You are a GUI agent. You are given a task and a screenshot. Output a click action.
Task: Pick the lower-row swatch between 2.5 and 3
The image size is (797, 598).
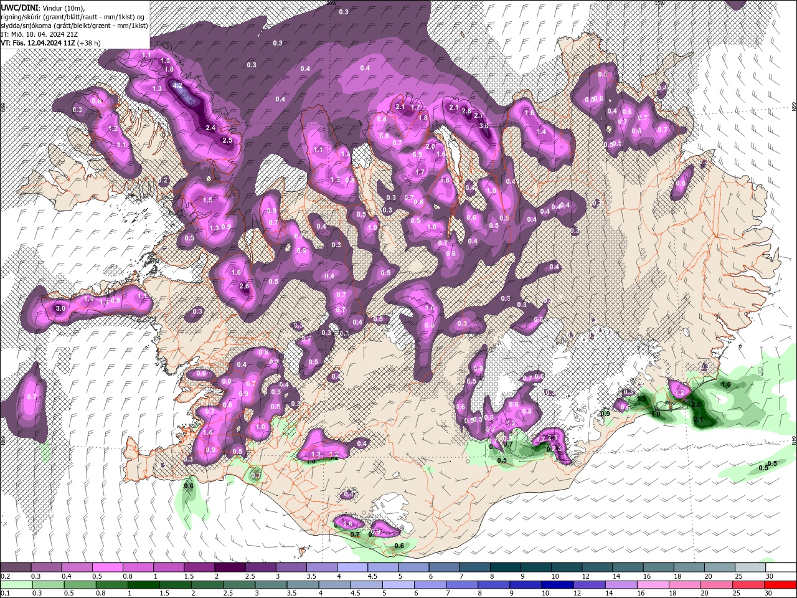[x=238, y=585]
